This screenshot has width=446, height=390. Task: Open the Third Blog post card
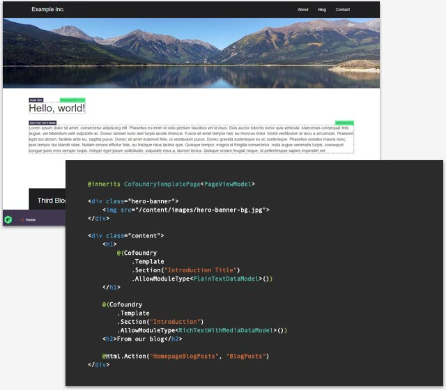pyautogui.click(x=47, y=199)
